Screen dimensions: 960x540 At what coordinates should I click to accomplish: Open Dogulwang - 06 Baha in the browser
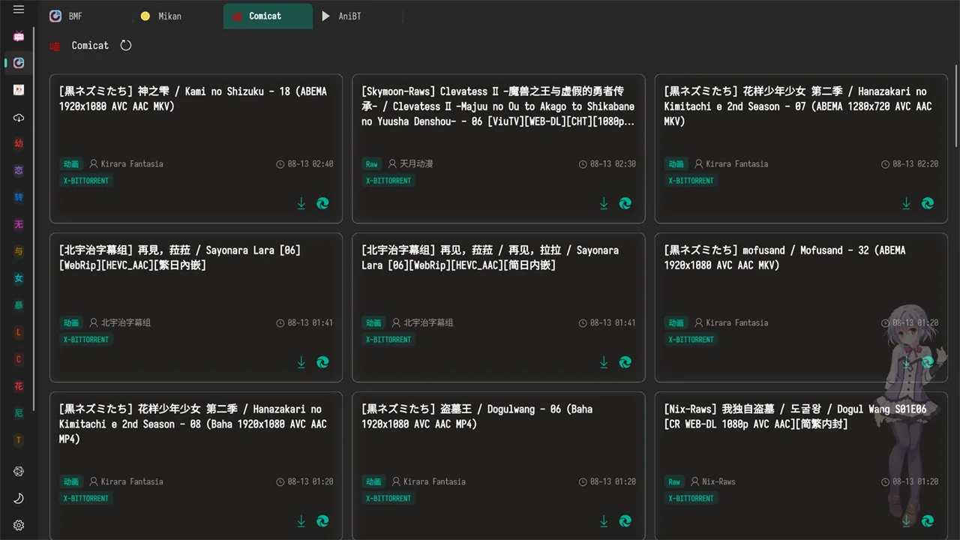625,521
